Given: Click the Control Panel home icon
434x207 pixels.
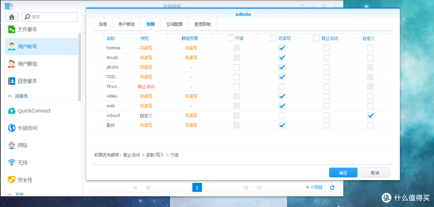Looking at the screenshot, I should 12,17.
